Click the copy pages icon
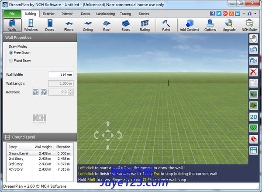The image size is (262, 192). coord(254,83)
